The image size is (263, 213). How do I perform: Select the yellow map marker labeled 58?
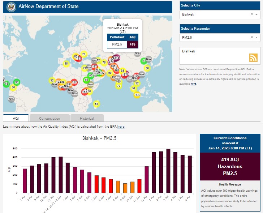coord(66,64)
